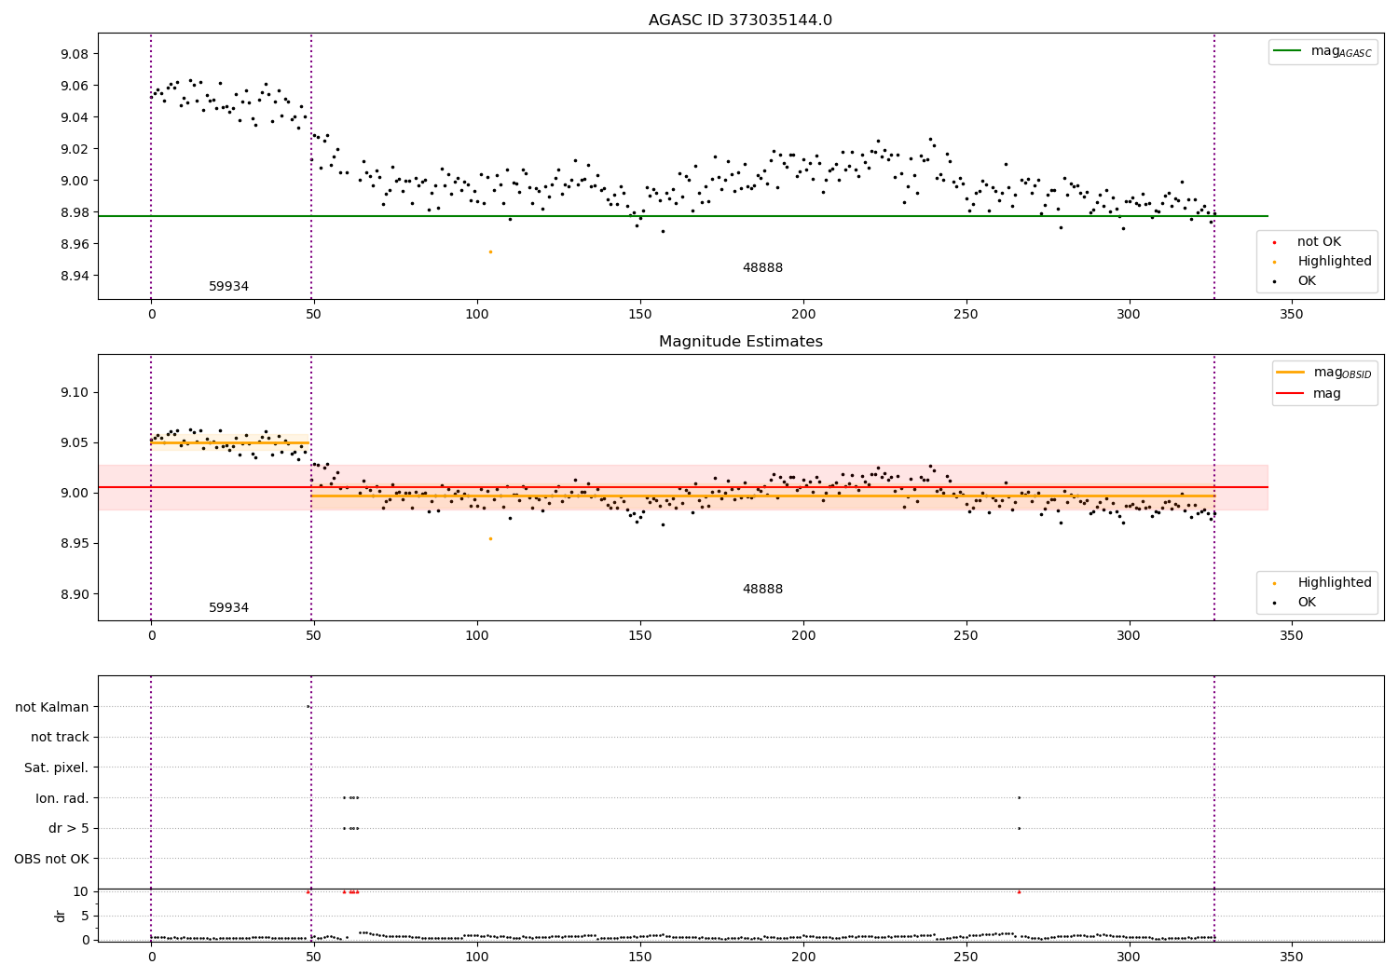Click the '48888' annotation in Magnitude Estimates plot

[x=762, y=590]
